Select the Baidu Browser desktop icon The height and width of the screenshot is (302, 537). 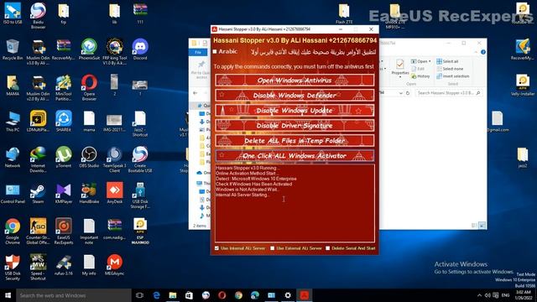click(38, 16)
